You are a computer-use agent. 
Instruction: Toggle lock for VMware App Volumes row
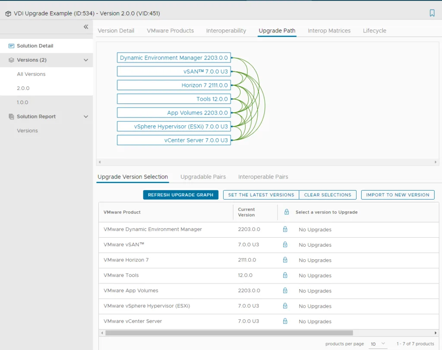(x=285, y=290)
